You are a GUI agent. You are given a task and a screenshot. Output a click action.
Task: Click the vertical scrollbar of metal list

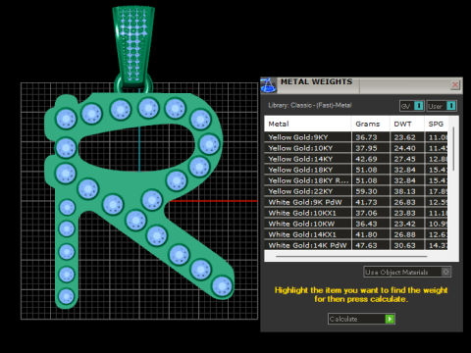pos(453,149)
